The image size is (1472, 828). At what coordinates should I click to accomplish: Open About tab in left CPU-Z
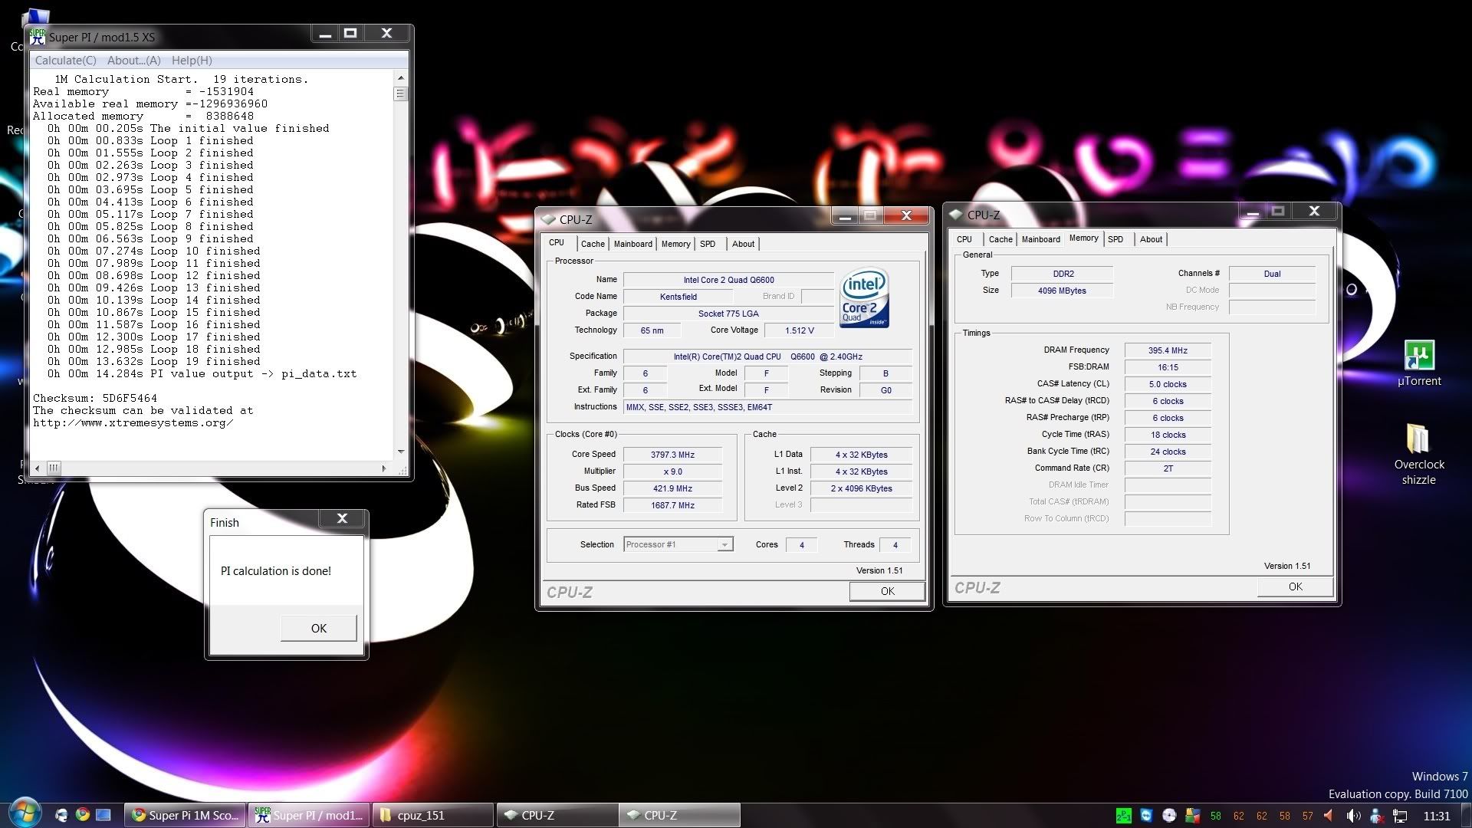pyautogui.click(x=743, y=244)
